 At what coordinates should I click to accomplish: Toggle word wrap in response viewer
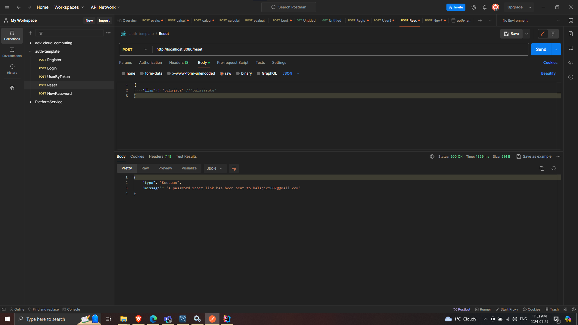(234, 169)
